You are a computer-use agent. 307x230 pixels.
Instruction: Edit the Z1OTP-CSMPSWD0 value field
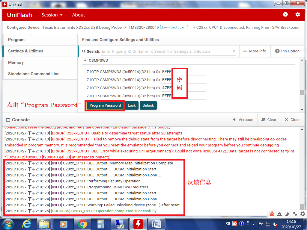[184, 96]
